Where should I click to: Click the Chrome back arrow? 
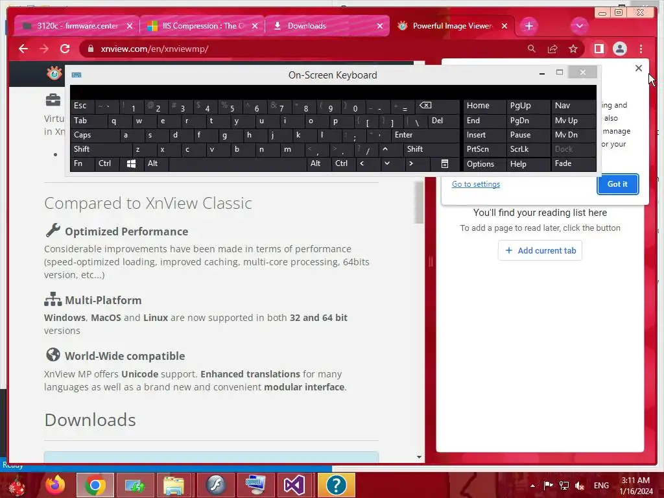pyautogui.click(x=23, y=49)
